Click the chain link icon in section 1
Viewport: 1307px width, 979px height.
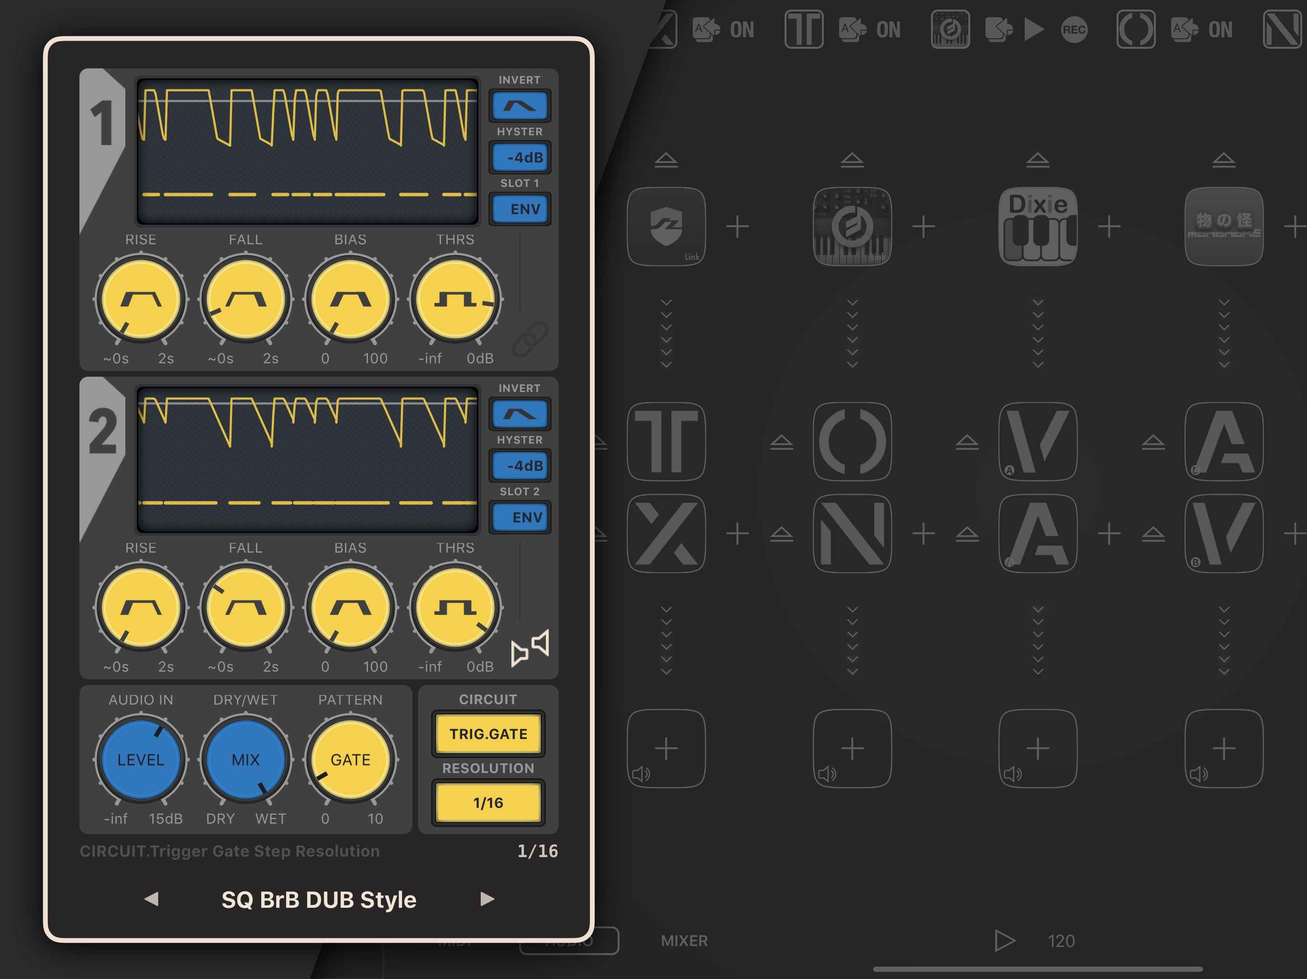(530, 339)
